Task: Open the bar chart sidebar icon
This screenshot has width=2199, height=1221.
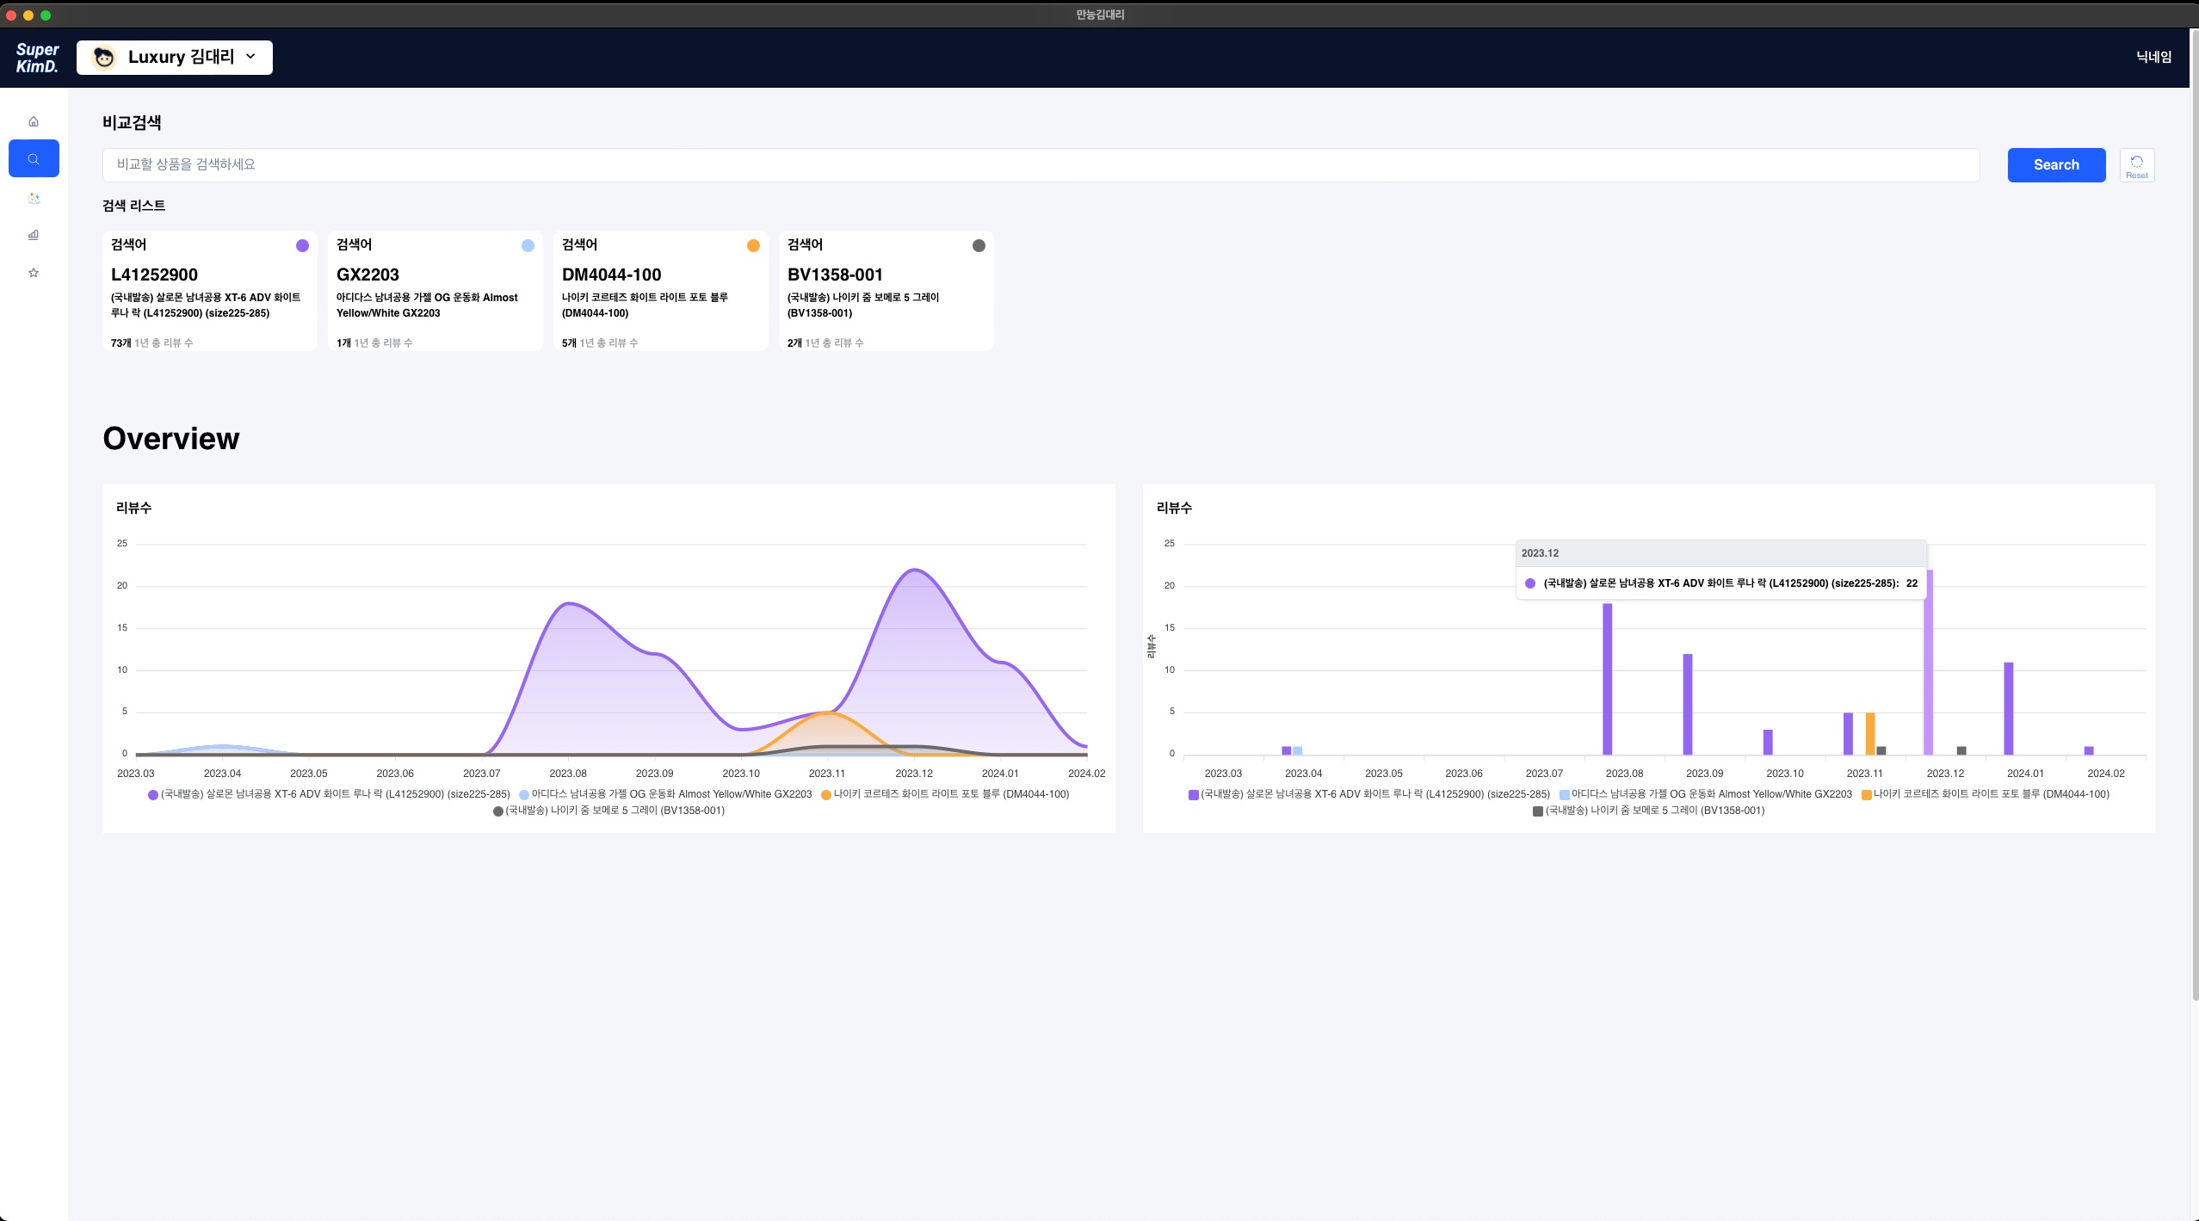Action: pos(34,235)
